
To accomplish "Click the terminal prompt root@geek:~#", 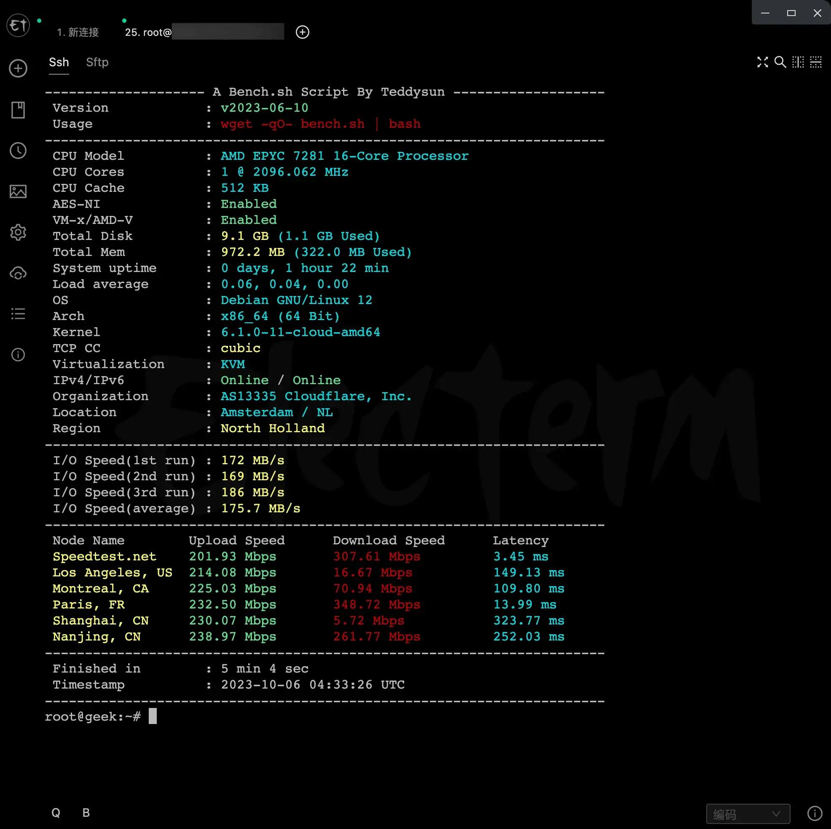I will (x=93, y=717).
